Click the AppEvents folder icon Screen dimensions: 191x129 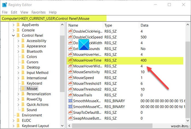click(x=18, y=25)
